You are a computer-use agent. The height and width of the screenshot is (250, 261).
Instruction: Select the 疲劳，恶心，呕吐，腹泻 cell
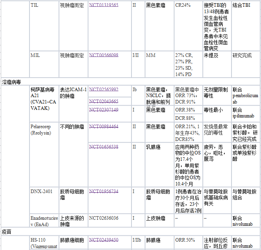[217, 165]
